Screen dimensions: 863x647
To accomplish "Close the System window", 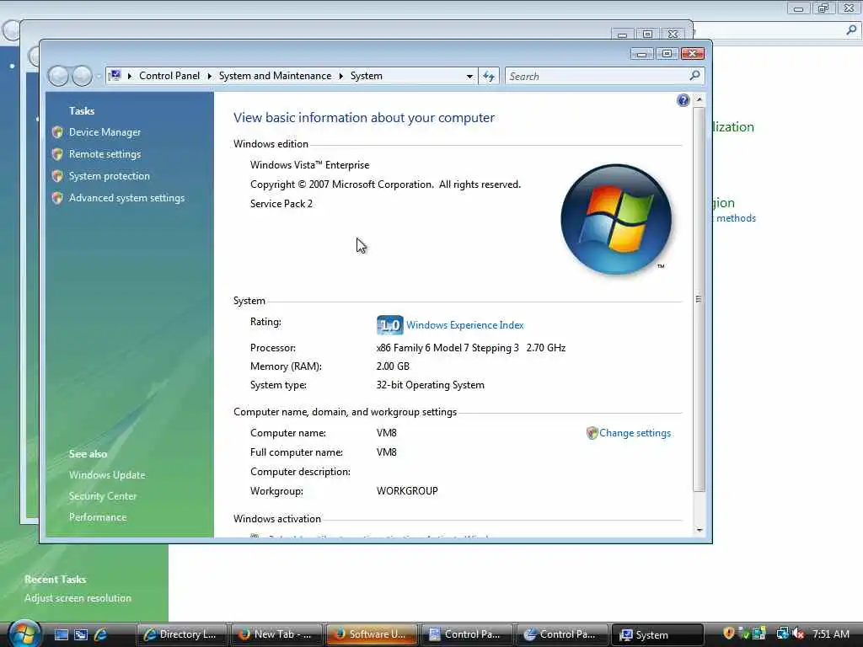I will click(693, 53).
